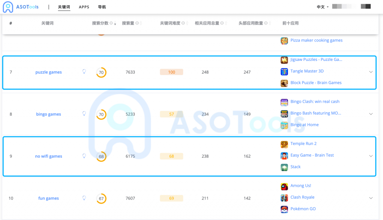Click the search volume value 6175

pyautogui.click(x=130, y=156)
